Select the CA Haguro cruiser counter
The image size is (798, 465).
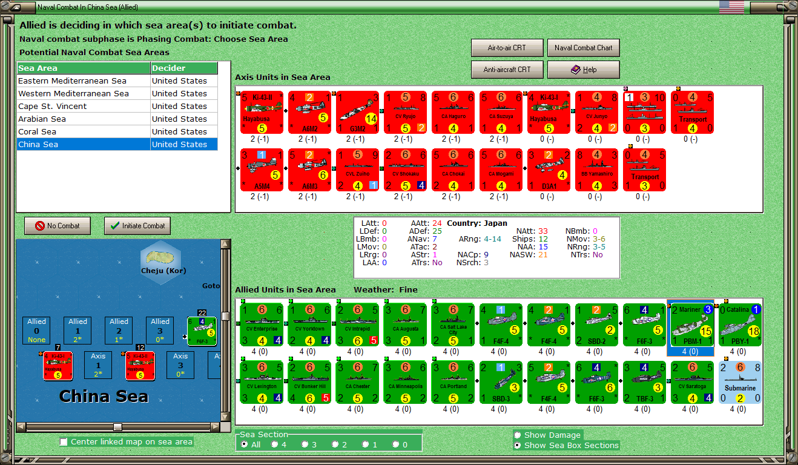(453, 113)
